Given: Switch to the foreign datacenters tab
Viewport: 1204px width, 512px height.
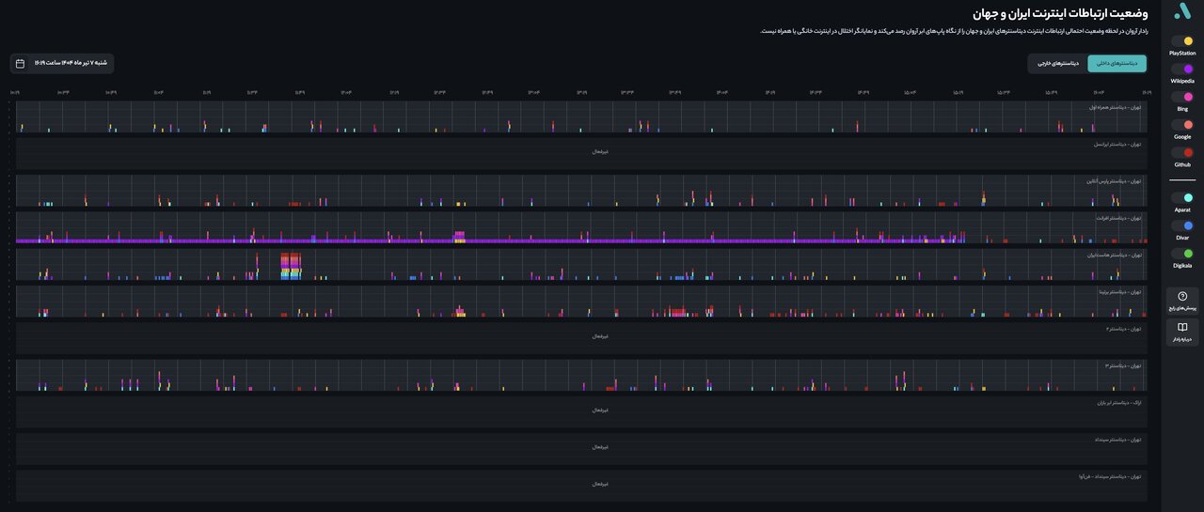Looking at the screenshot, I should (x=1057, y=63).
